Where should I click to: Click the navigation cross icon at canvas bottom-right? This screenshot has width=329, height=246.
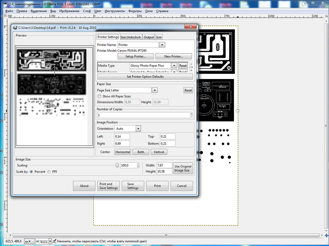click(327, 236)
